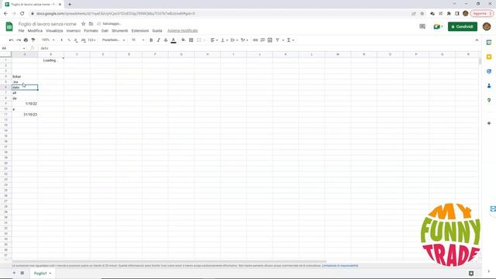
Task: Open horizontal align dropdown
Action: 214,40
